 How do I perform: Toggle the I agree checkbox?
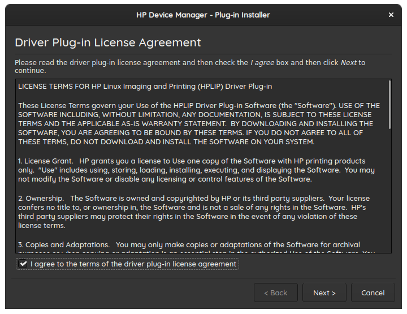23,264
